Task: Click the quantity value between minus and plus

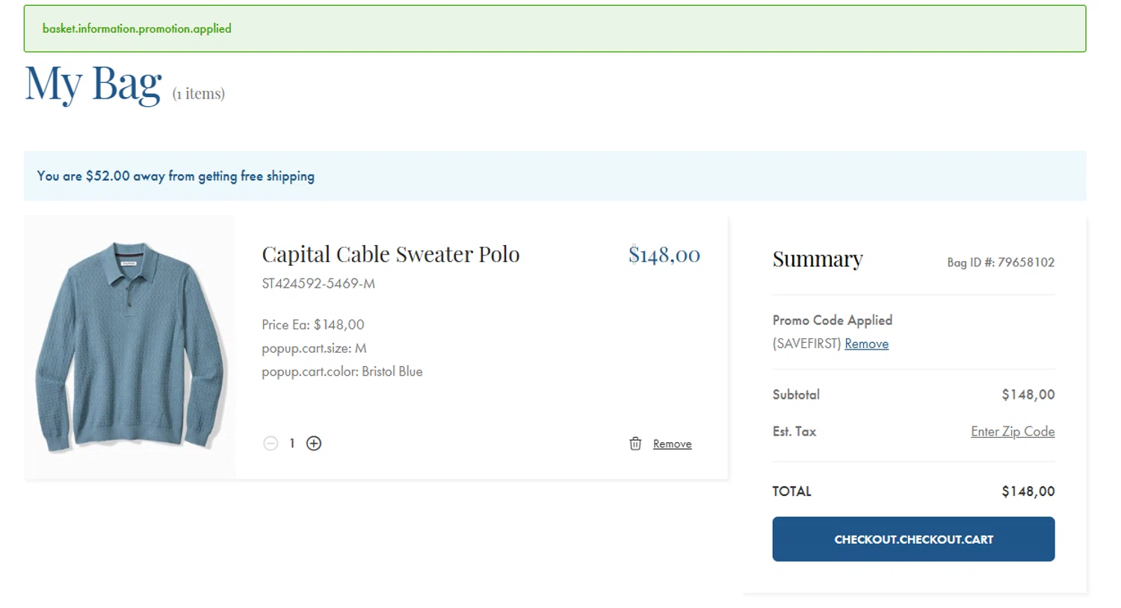Action: [292, 444]
